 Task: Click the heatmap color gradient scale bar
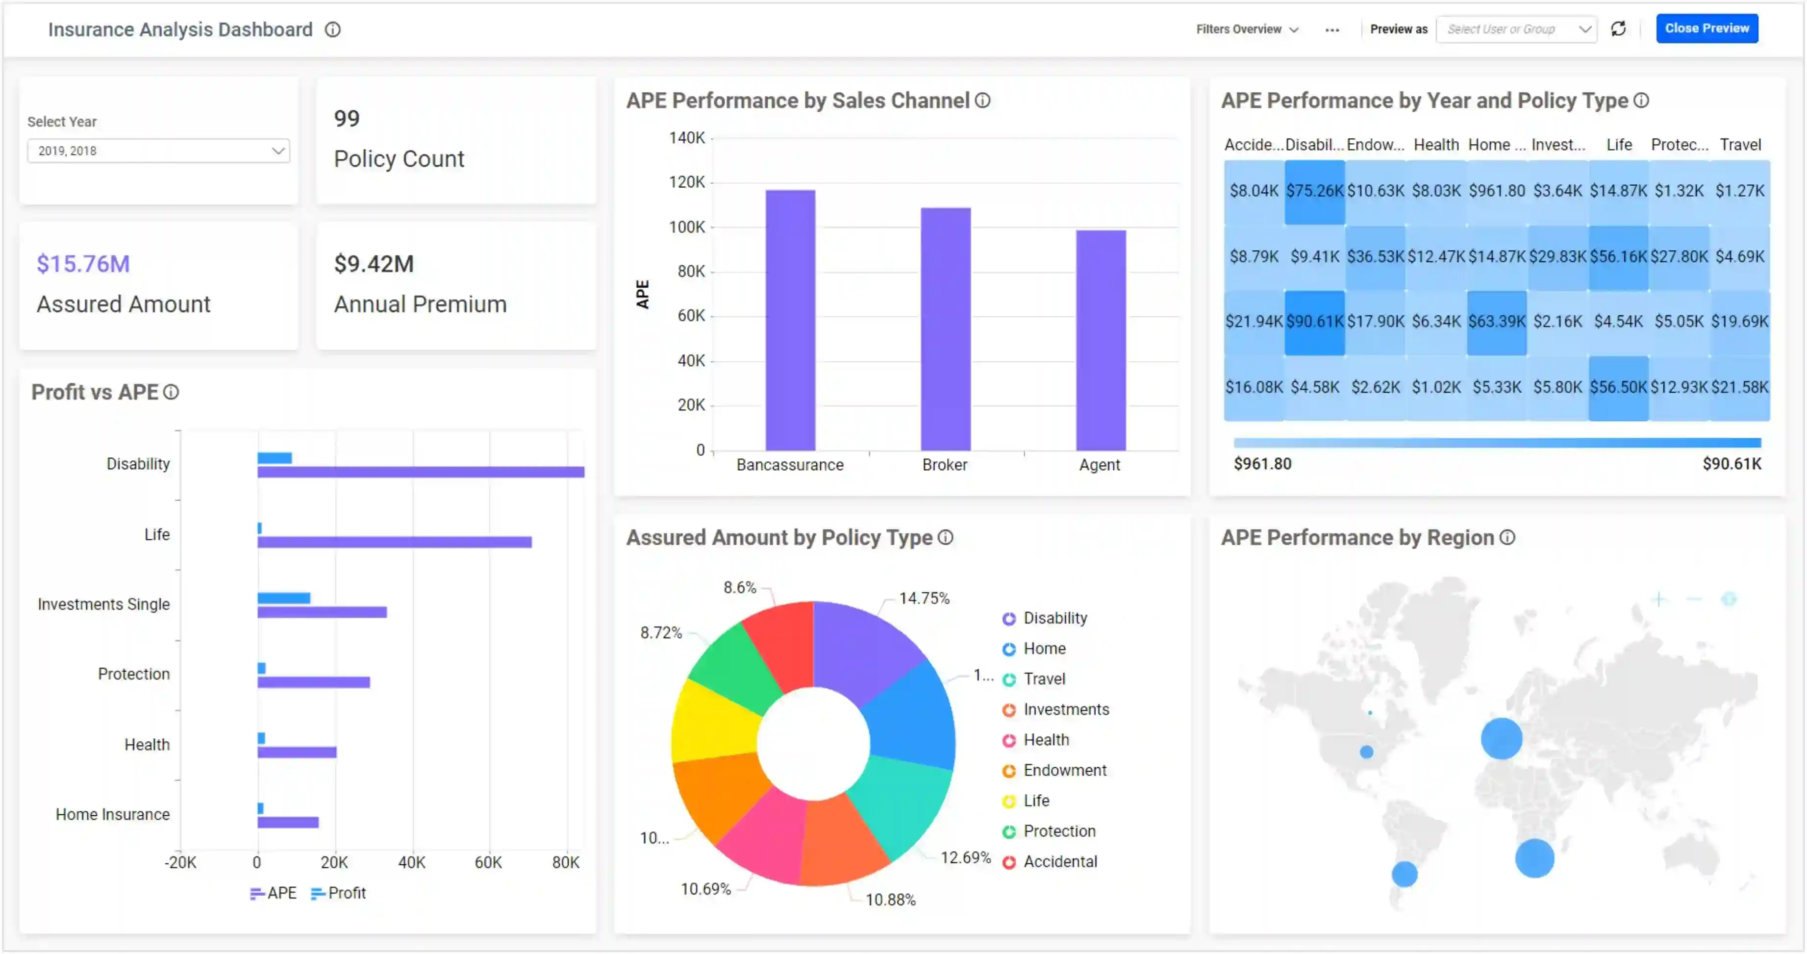tap(1497, 443)
